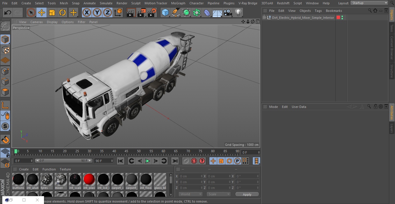The height and width of the screenshot is (204, 395).
Task: Switch to Points mode
Action: coord(5,71)
